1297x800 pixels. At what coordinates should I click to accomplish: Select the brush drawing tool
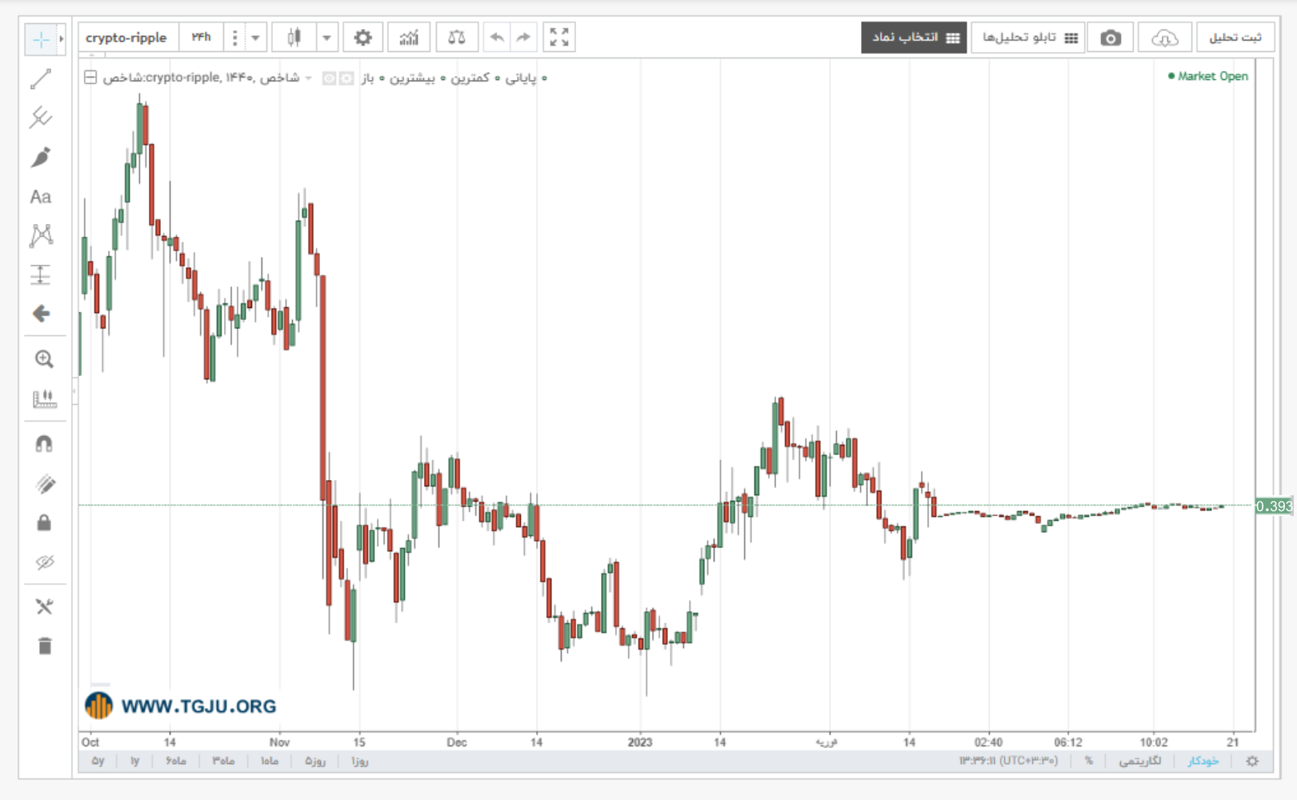(x=41, y=158)
